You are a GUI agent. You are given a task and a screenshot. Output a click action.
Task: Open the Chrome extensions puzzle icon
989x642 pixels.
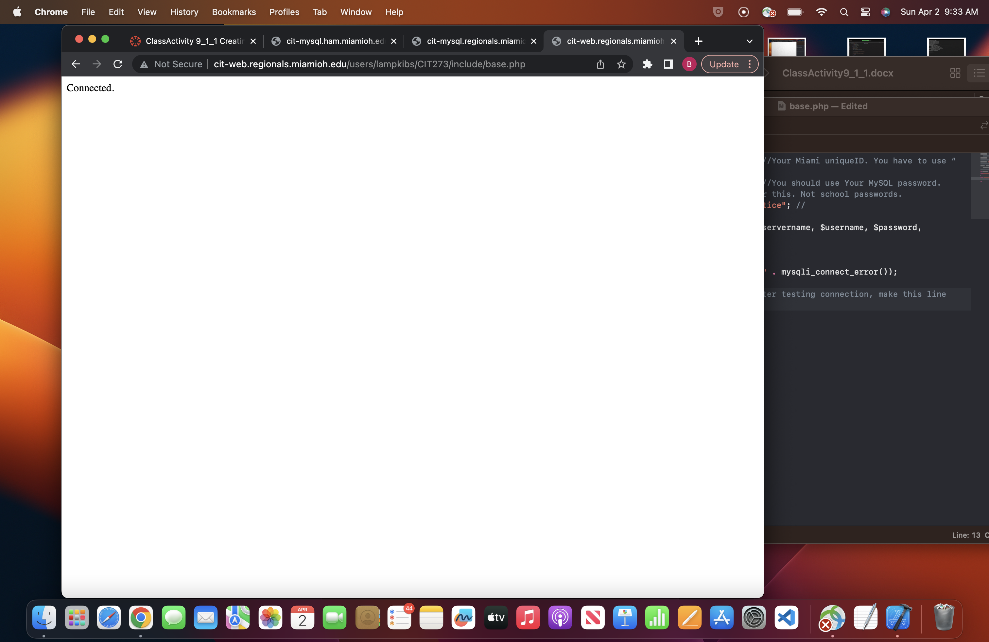[x=647, y=64]
